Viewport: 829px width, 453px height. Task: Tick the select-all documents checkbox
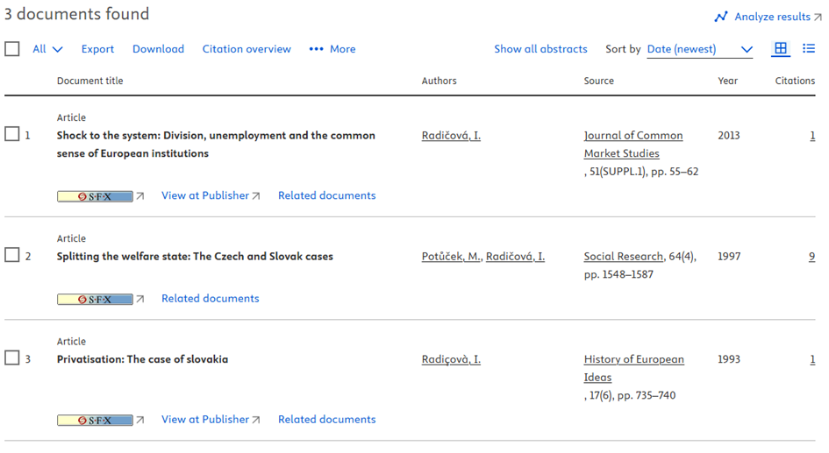tap(12, 49)
